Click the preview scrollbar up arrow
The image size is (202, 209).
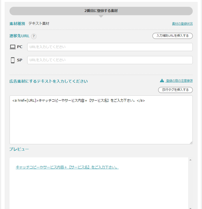click(x=190, y=160)
